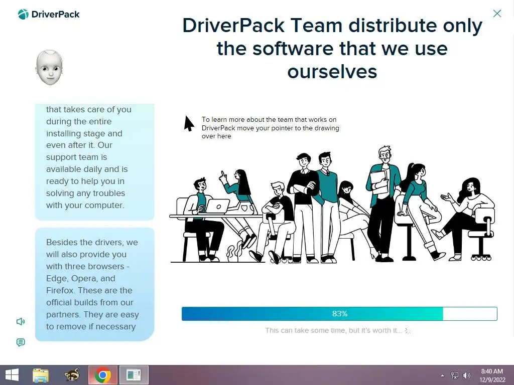Mute the assistant voice speaker icon
Viewport: 514px width, 385px height.
coord(20,321)
